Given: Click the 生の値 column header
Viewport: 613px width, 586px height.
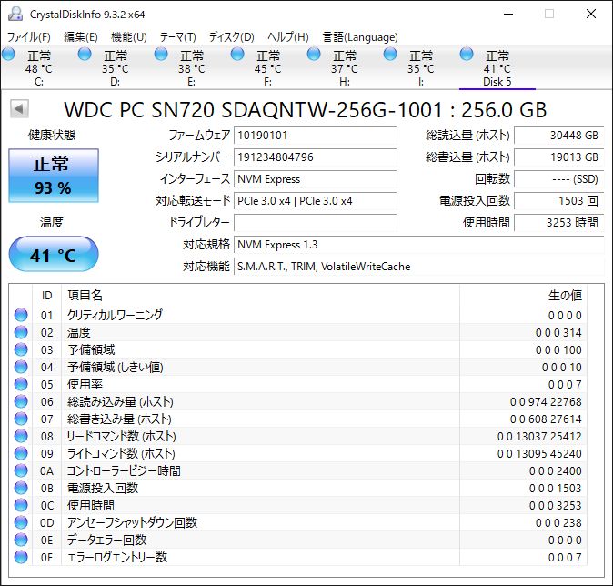Looking at the screenshot, I should (524, 296).
